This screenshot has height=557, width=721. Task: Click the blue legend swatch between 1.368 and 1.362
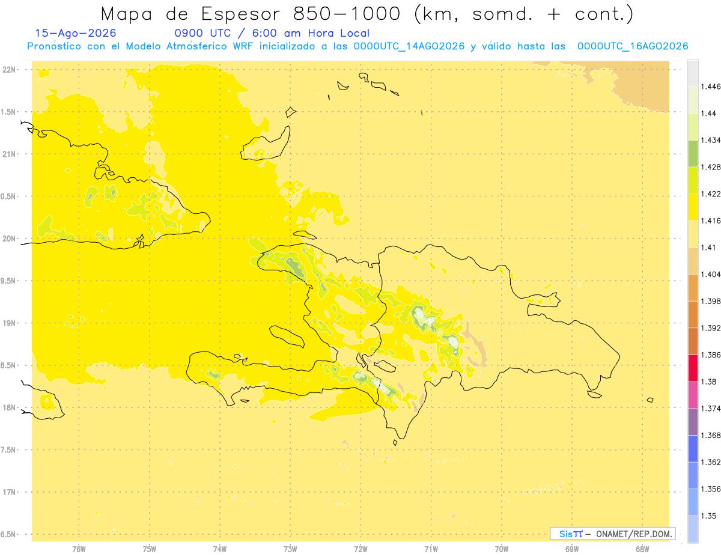[693, 449]
